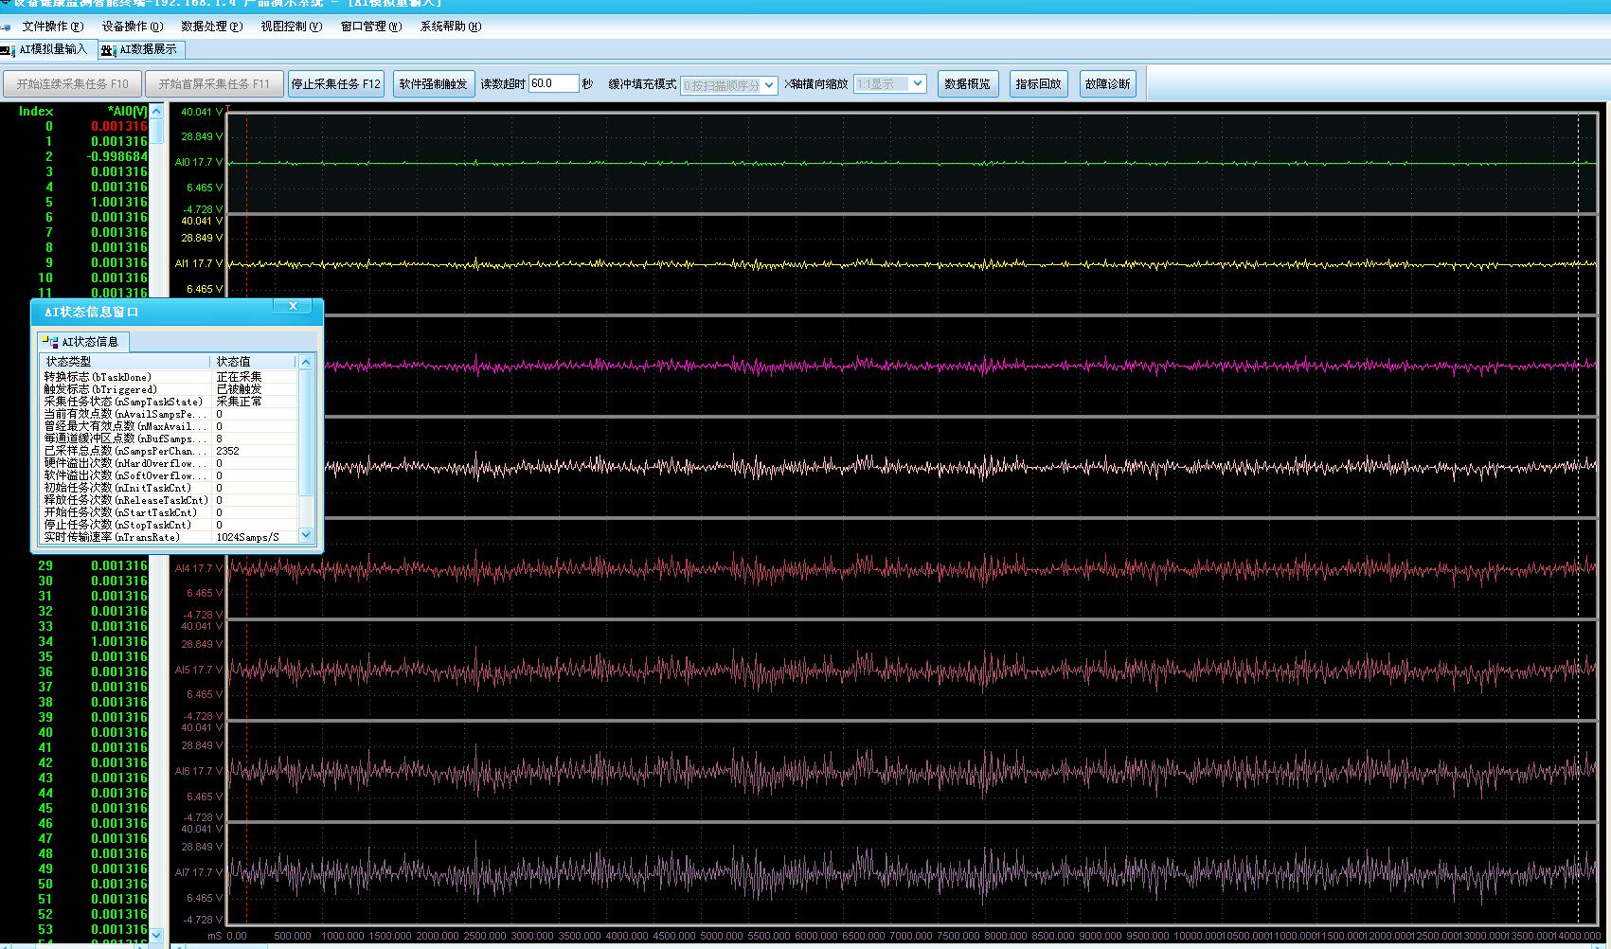
Task: Open the 设备操作 menu
Action: [x=132, y=27]
